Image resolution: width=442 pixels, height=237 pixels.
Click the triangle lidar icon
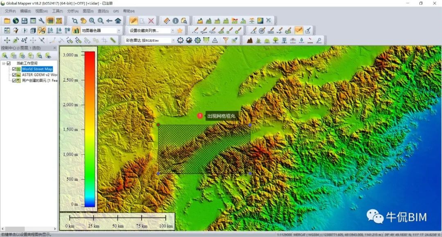click(215, 40)
